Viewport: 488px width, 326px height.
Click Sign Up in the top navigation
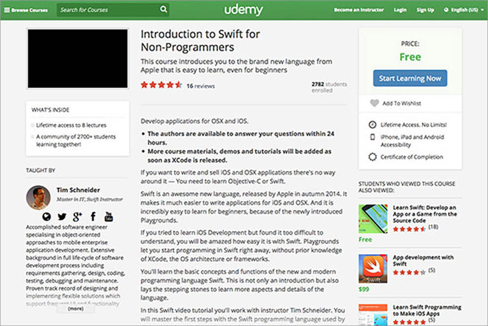point(425,10)
